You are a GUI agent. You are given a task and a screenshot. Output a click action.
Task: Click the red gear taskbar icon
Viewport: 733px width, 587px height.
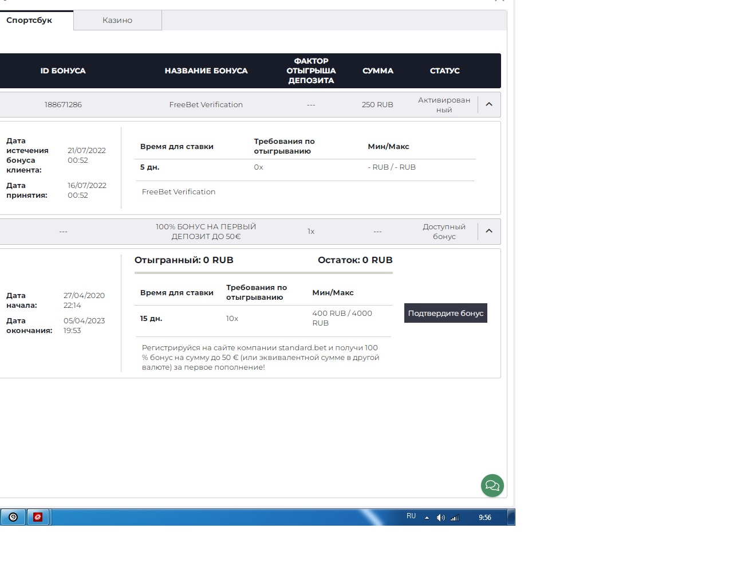click(x=38, y=517)
